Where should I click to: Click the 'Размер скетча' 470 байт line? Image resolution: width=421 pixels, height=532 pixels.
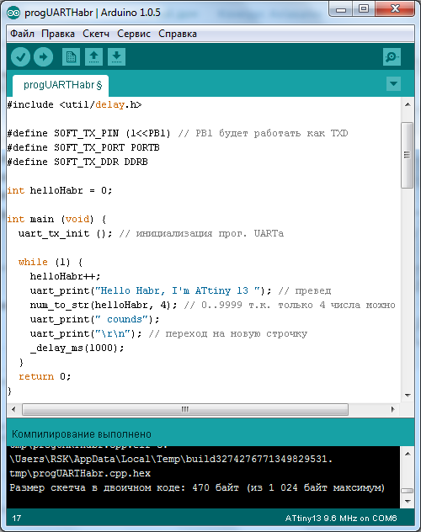197,487
